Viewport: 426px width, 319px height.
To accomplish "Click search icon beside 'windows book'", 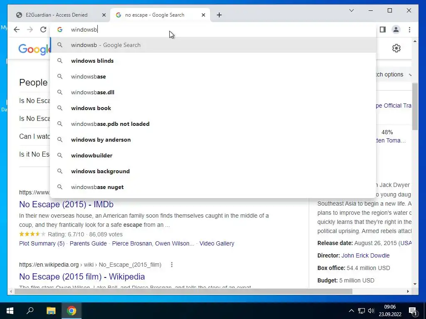I will tap(60, 108).
